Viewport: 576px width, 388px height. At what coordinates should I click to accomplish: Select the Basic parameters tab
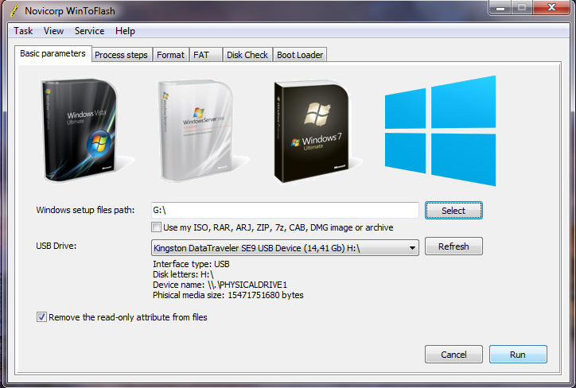53,53
